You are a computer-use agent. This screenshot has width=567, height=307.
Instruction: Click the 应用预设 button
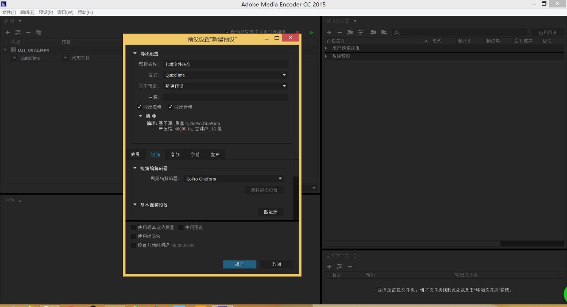(548, 32)
